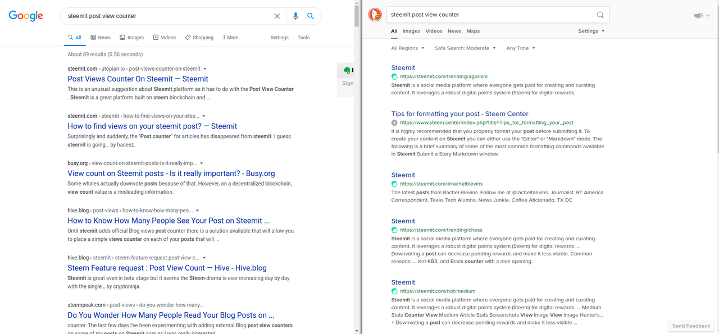Click the Google logo
Image resolution: width=719 pixels, height=334 pixels.
tap(26, 16)
